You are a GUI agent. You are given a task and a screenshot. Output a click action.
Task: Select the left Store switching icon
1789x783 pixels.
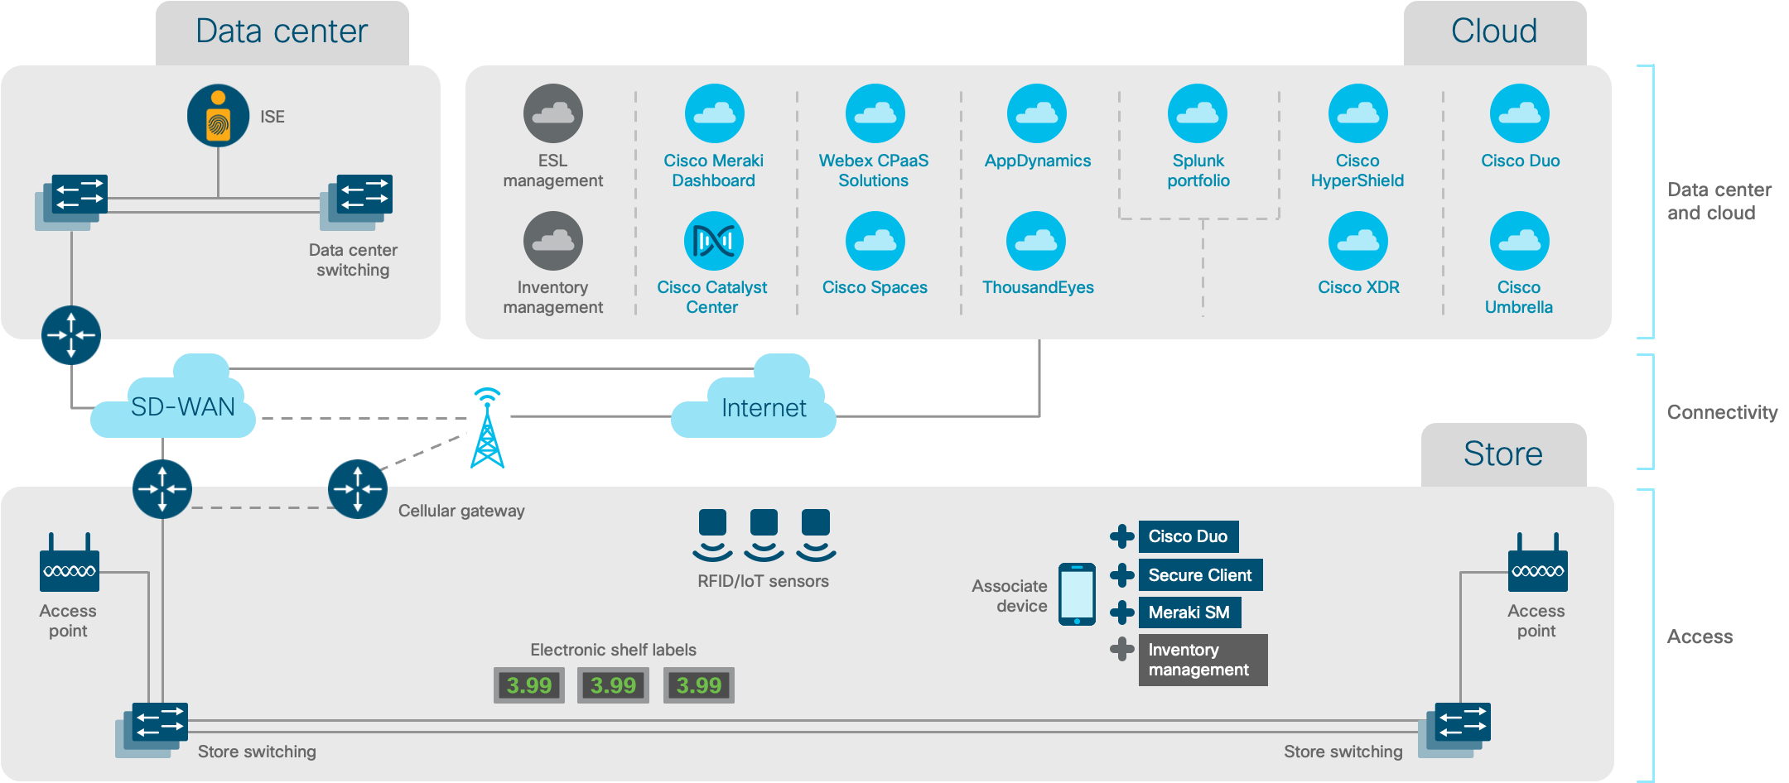click(152, 730)
